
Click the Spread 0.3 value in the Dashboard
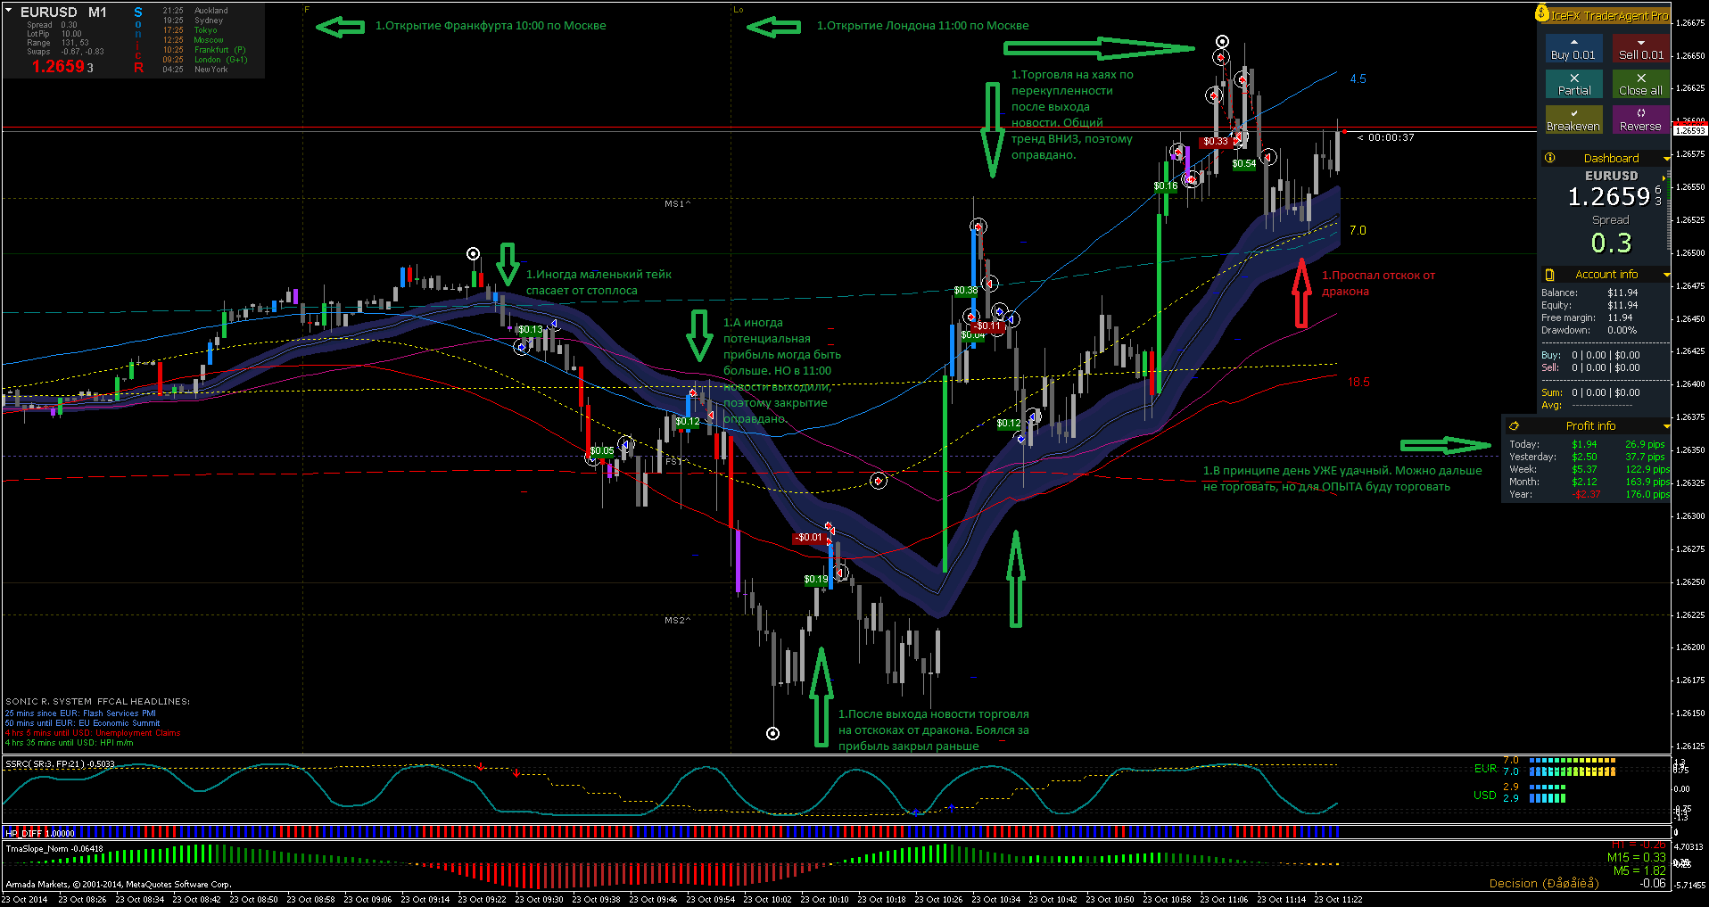(1611, 243)
